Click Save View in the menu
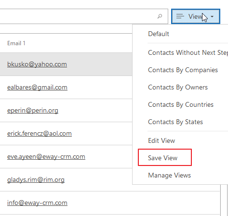This screenshot has width=228, height=216. 163,158
